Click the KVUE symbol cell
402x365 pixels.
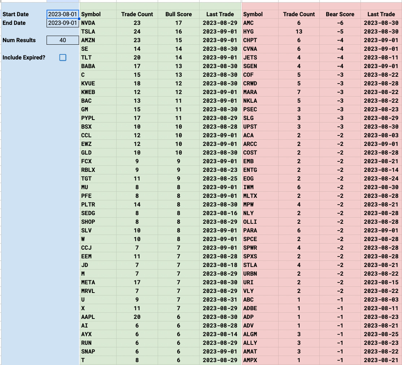98,84
